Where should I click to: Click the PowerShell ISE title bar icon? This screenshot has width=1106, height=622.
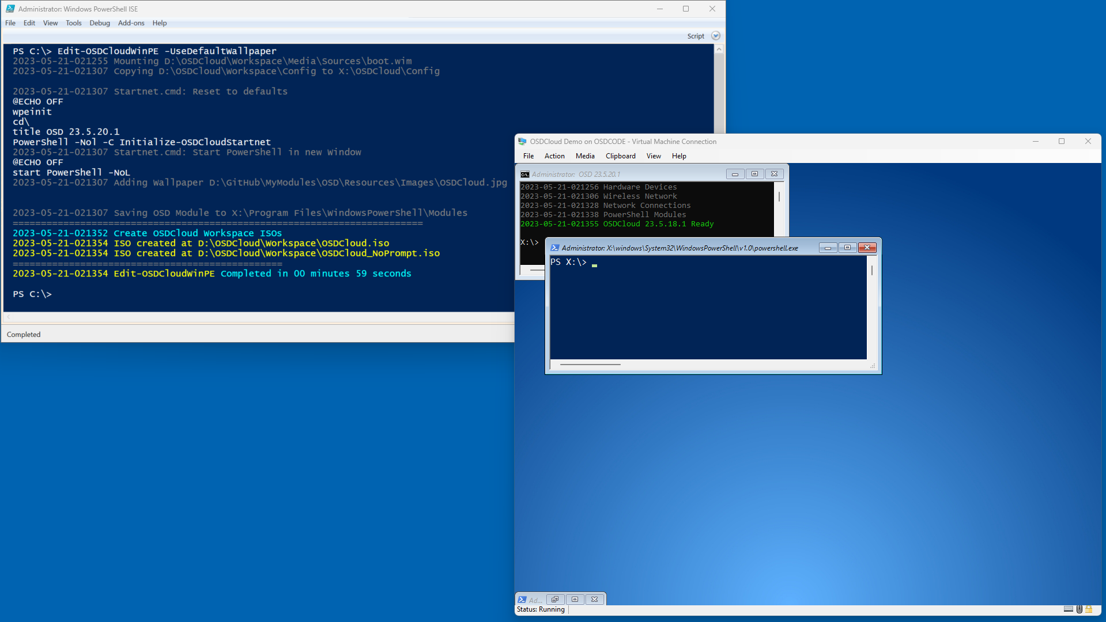(x=10, y=9)
